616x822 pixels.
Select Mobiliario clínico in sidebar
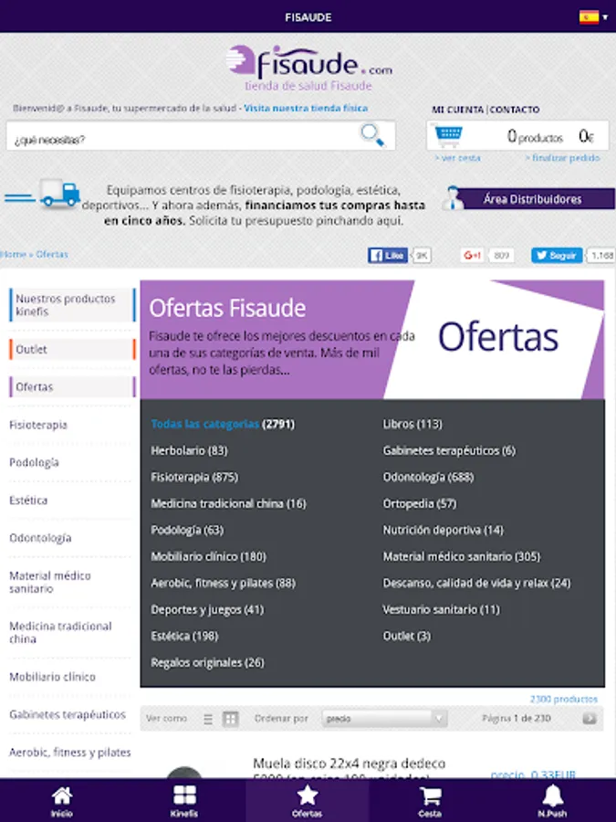click(x=52, y=677)
